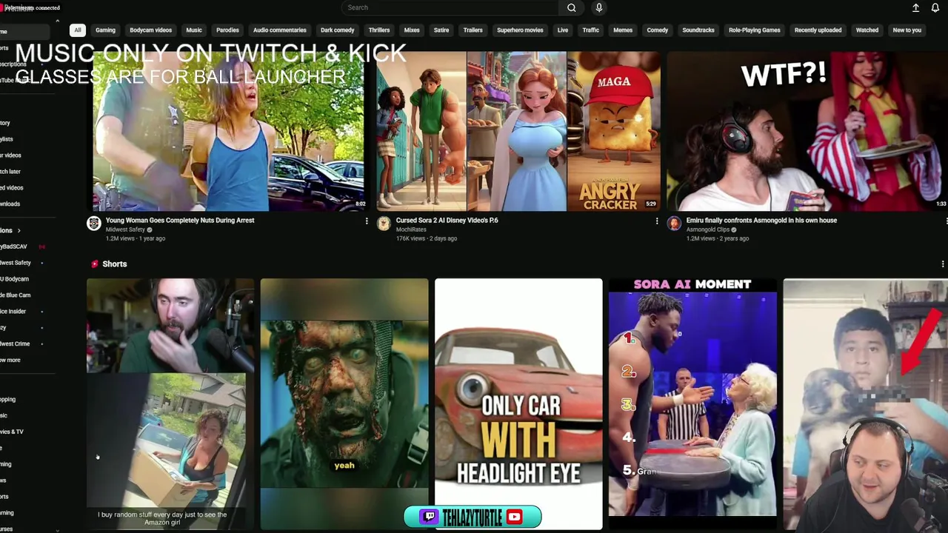The height and width of the screenshot is (533, 948).
Task: Select the Traffic filter chip
Action: [590, 30]
